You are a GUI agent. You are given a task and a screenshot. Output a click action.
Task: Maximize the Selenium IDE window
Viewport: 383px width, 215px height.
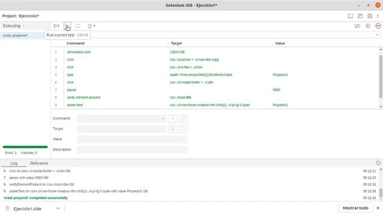coord(369,5)
